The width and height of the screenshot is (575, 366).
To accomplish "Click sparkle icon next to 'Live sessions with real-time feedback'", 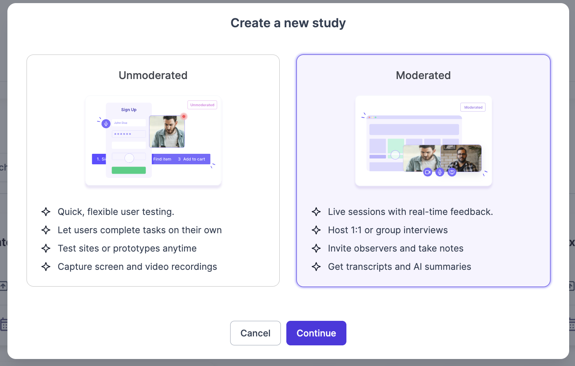I will click(x=316, y=212).
